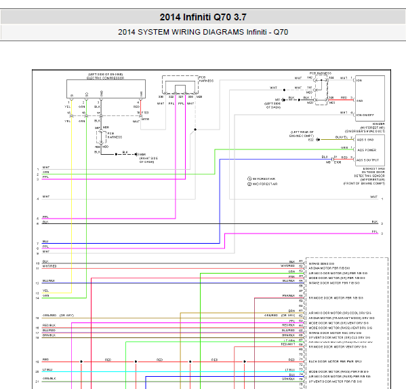
Task: Click "GRN/RED (OR GRY)" label at left reference 15
Action: point(58,316)
